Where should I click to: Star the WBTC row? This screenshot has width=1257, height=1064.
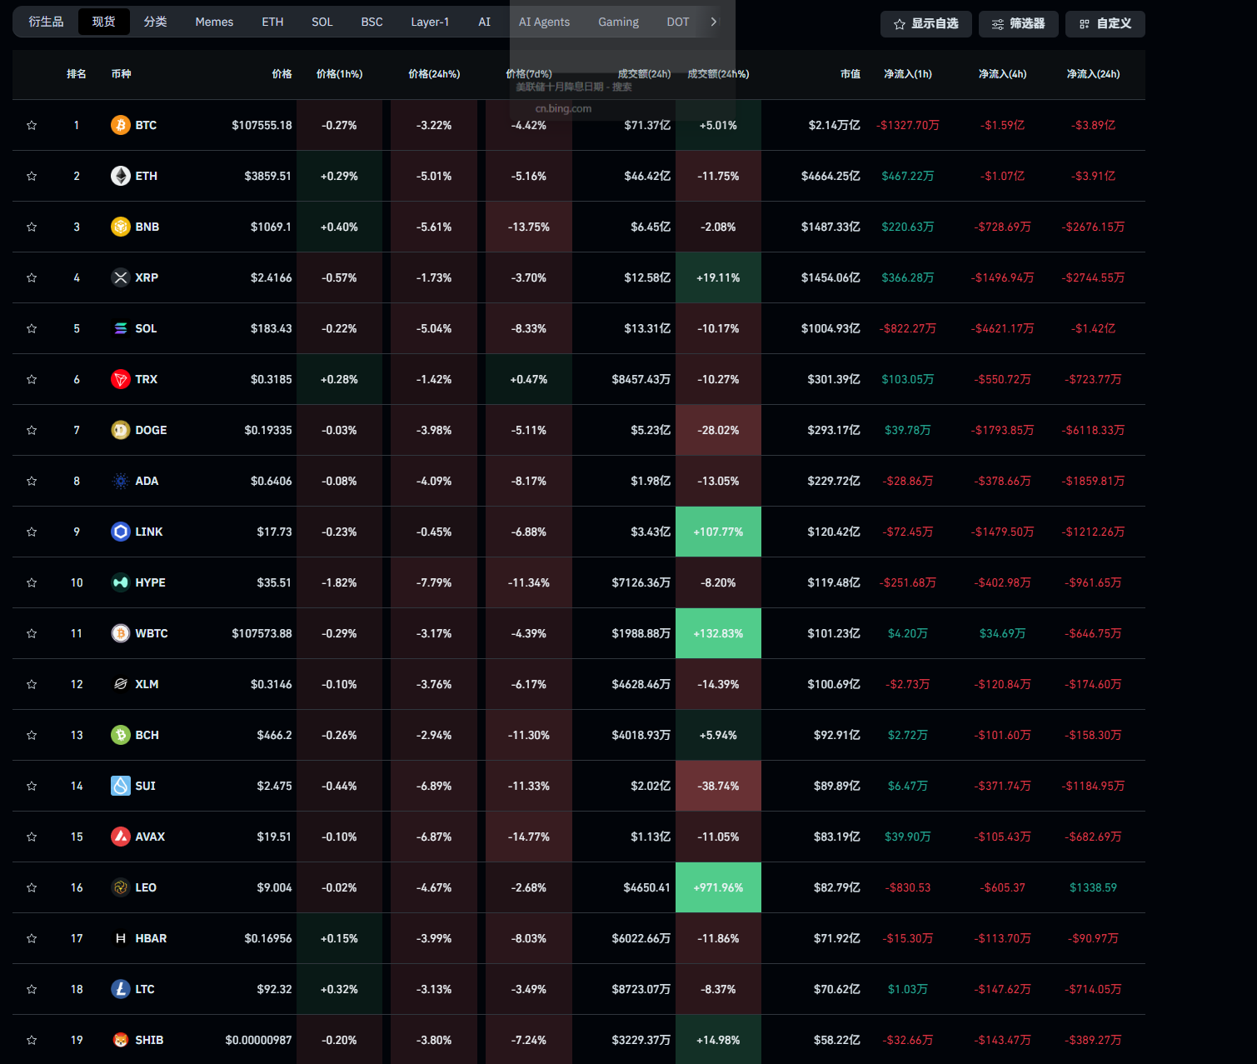[x=32, y=633]
